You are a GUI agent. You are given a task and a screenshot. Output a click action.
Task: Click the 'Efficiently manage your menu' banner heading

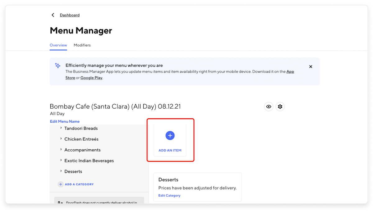(114, 66)
